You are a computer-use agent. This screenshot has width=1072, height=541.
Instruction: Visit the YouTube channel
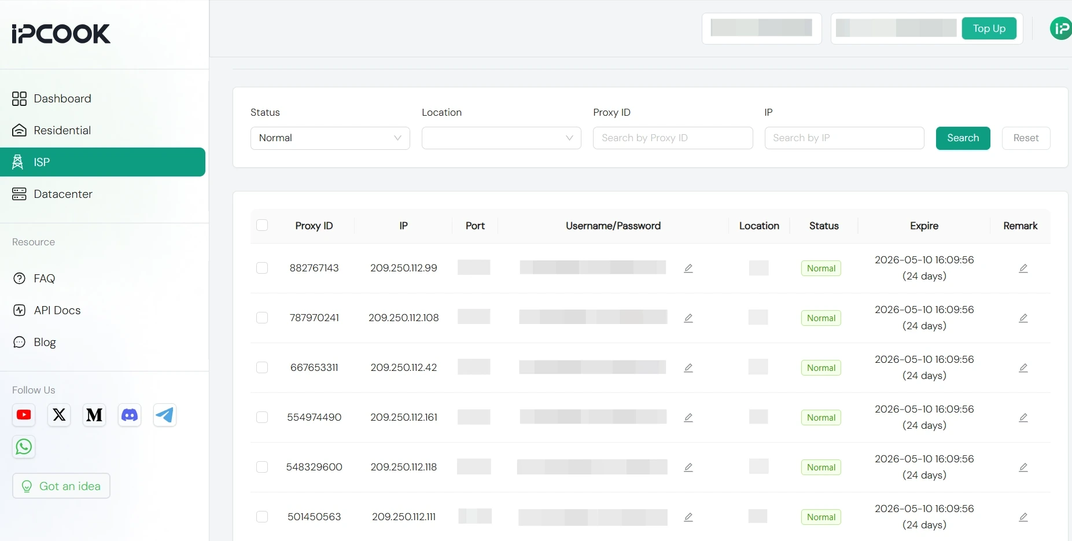pyautogui.click(x=24, y=415)
